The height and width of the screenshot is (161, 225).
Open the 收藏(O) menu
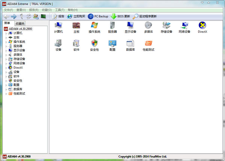tap(47, 10)
